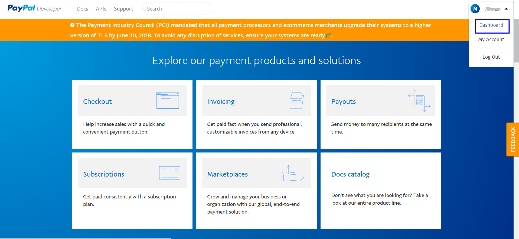
Task: Click the Payouts calculator arrows icon
Action: click(419, 101)
